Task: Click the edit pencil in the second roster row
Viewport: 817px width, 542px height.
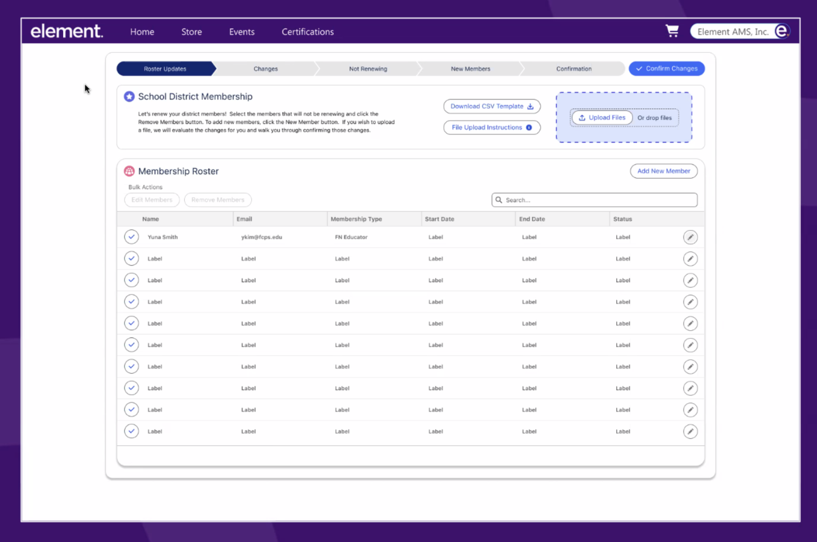Action: (x=690, y=259)
